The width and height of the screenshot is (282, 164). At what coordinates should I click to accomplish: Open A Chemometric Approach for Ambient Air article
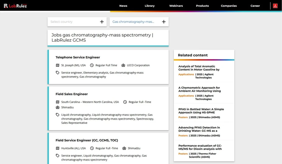pyautogui.click(x=199, y=89)
